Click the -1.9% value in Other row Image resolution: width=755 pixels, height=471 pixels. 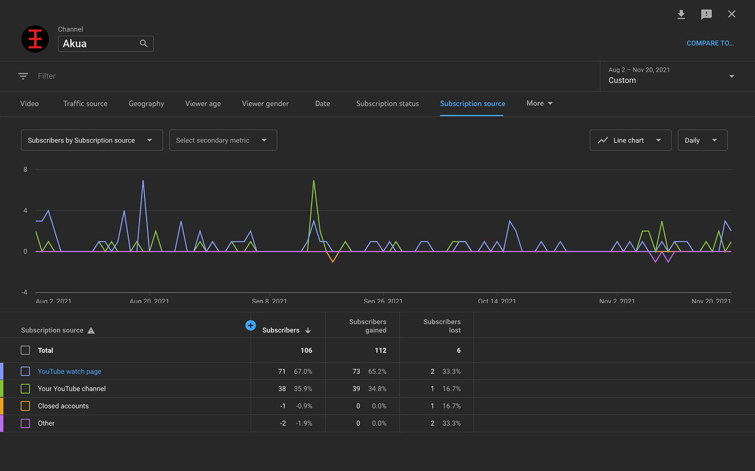pos(304,423)
